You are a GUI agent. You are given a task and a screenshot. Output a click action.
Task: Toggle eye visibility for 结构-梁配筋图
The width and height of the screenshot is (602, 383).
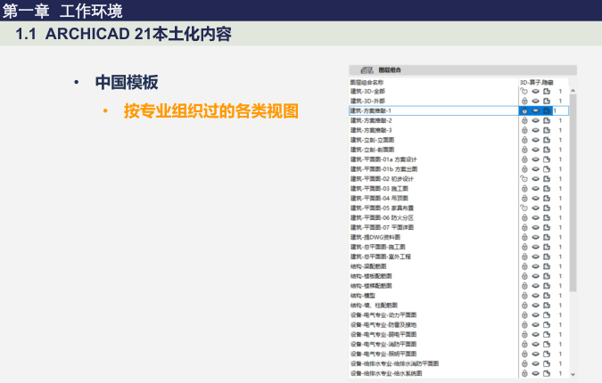[x=535, y=265]
